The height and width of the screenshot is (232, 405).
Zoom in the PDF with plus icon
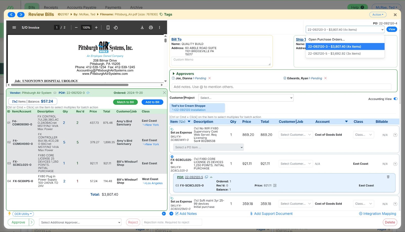96,28
